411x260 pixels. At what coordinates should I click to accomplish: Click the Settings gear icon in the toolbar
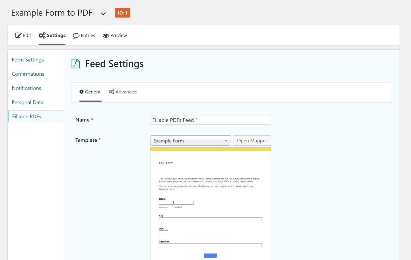tap(42, 35)
